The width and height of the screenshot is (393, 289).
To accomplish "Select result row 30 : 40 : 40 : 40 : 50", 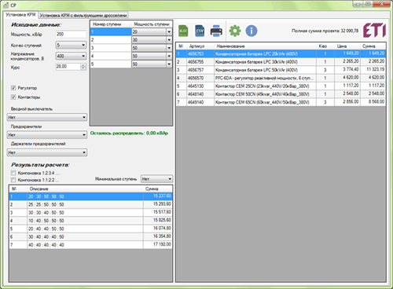I will [x=90, y=237].
